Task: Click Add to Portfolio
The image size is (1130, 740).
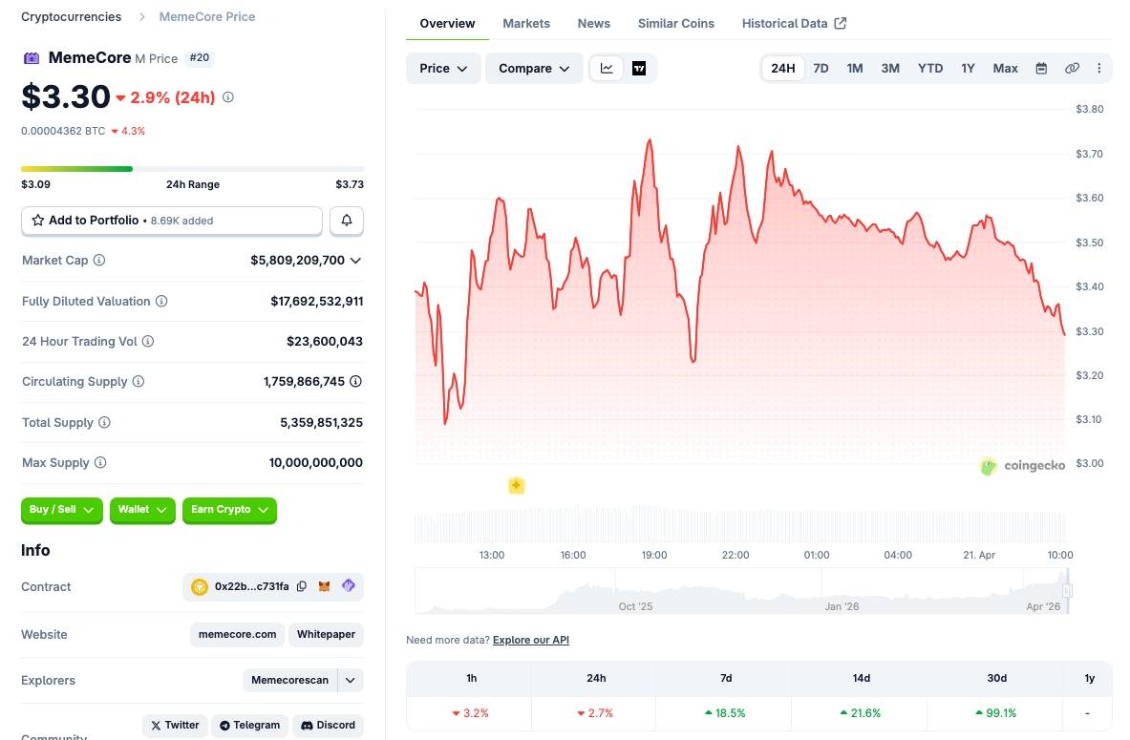Action: pos(171,221)
